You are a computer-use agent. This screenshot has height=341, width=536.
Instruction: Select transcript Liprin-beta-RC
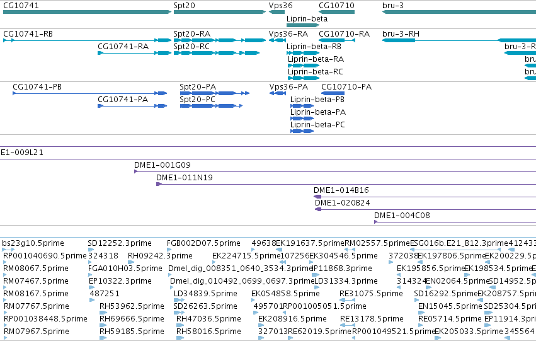pos(315,72)
